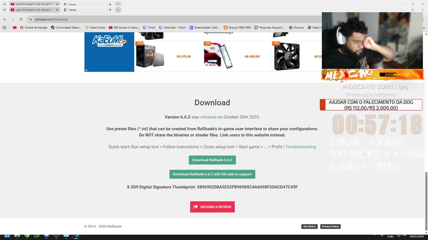Open tft.png (1600×900) bookmark
Viewport: 428px width, 240px height.
(x=237, y=28)
